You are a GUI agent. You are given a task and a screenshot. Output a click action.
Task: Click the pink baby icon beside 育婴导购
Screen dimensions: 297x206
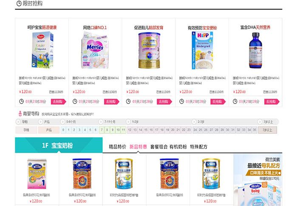click(x=20, y=114)
